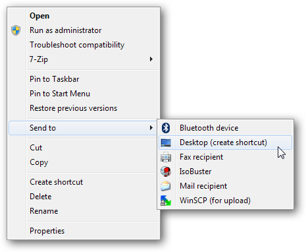Click the Fax recipient printer icon
The width and height of the screenshot is (306, 252).
click(x=166, y=157)
